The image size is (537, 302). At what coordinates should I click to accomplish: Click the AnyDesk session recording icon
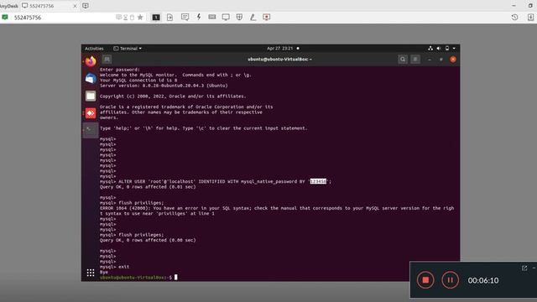[x=267, y=17]
